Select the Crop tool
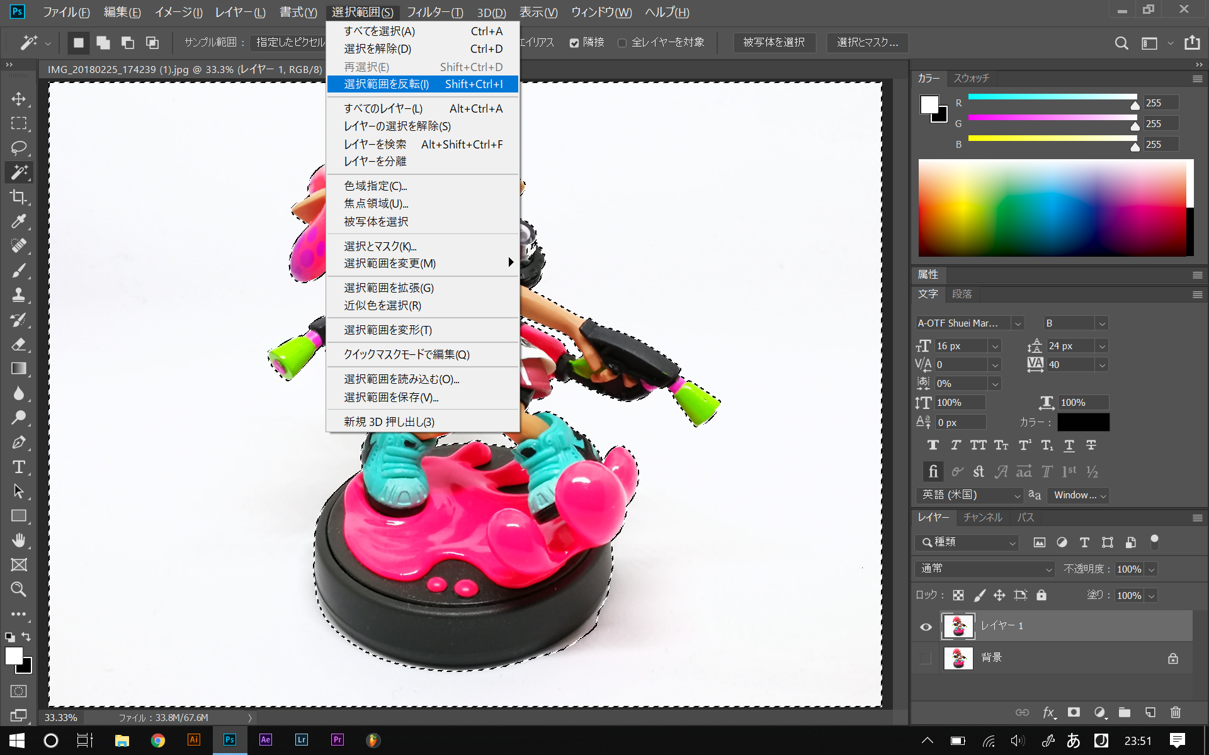 (19, 197)
